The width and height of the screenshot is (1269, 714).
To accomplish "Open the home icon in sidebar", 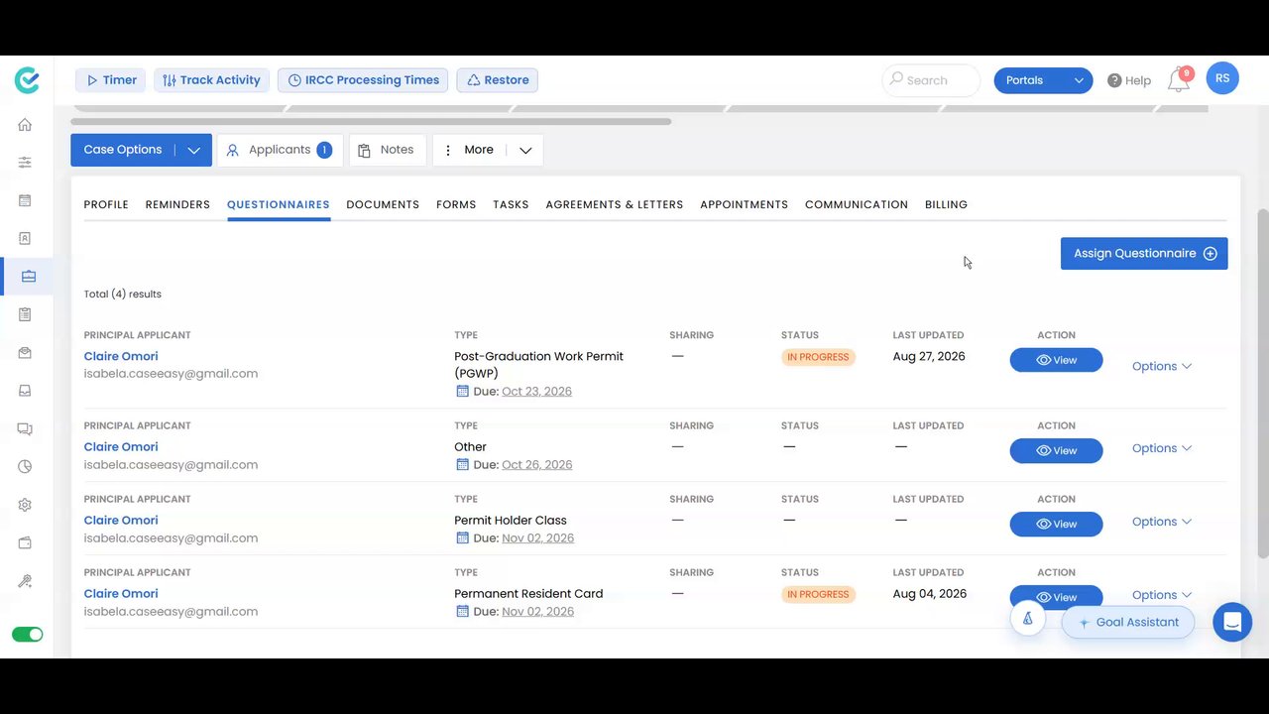I will point(25,125).
